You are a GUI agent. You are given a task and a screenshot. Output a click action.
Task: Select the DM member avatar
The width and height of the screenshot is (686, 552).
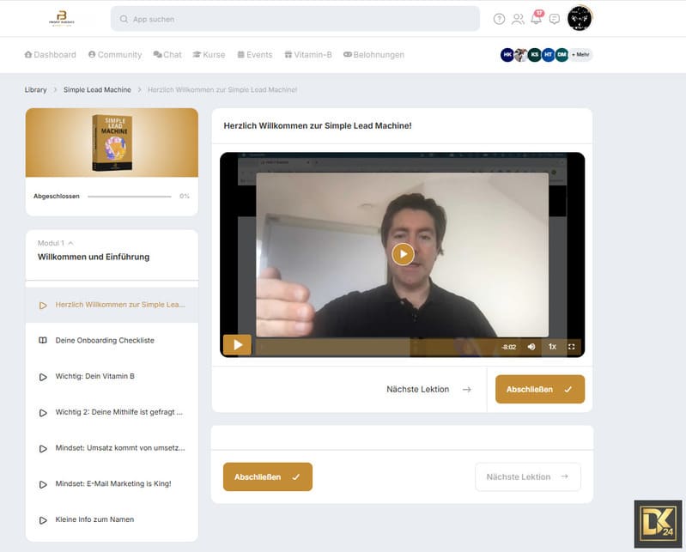562,55
